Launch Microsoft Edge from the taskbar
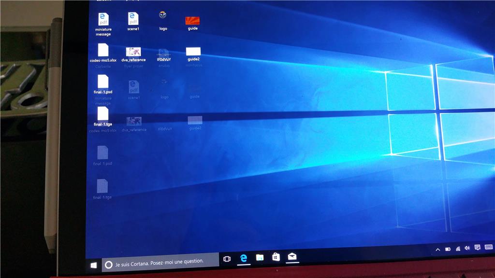This screenshot has height=278, width=495. (x=244, y=258)
